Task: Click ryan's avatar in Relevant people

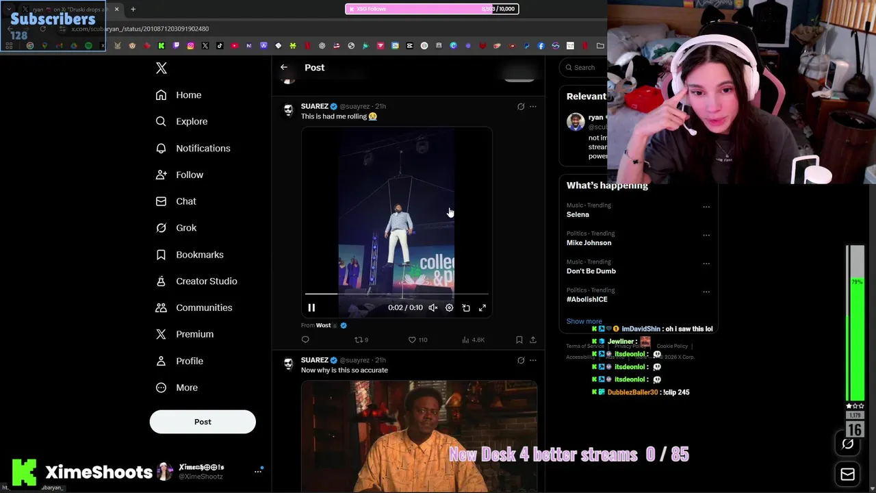Action: click(x=576, y=122)
